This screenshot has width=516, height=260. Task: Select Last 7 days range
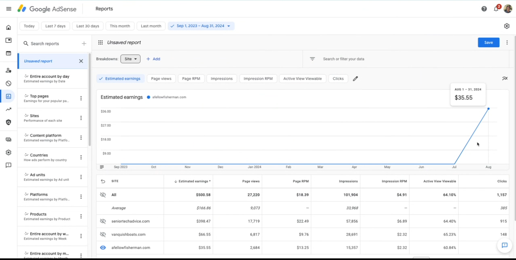coord(55,26)
